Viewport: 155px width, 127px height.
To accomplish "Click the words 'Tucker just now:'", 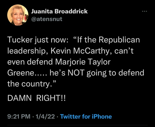I will 38,40.
